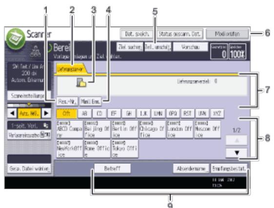The image size is (274, 208).
Task: Open Scaneinstellungen settings
Action: tap(29, 96)
